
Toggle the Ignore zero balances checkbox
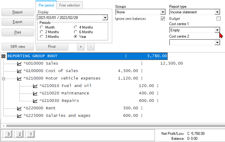162,19
